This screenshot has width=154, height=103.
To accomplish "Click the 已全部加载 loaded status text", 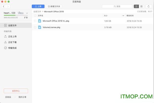I will [145, 12].
